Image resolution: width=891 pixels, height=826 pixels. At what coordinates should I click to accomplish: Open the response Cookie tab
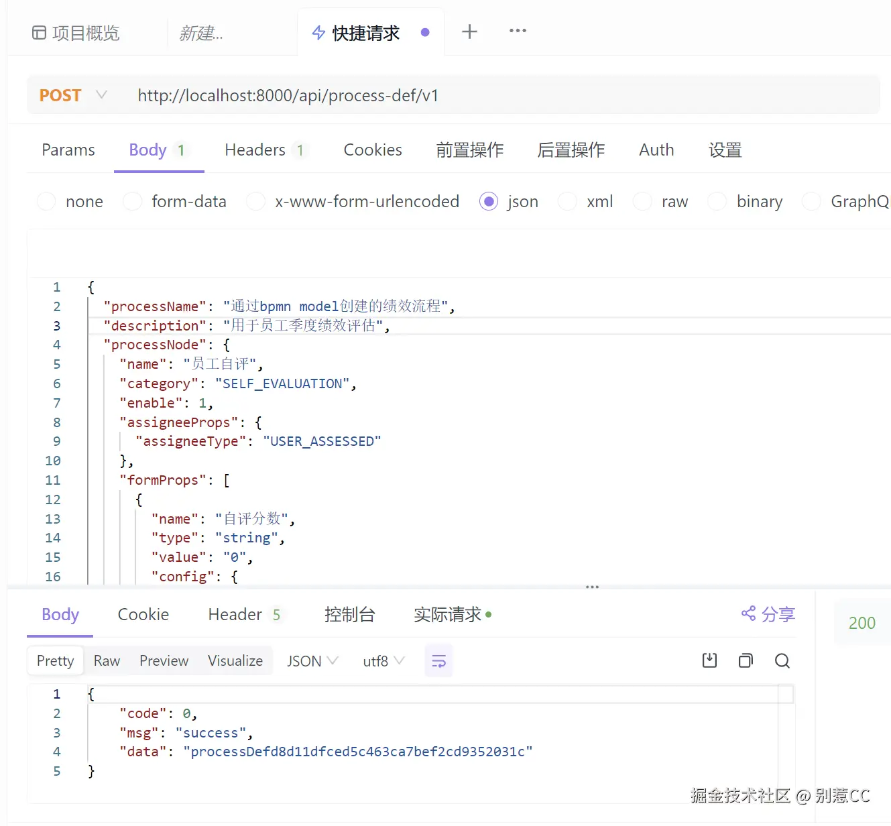pos(143,614)
